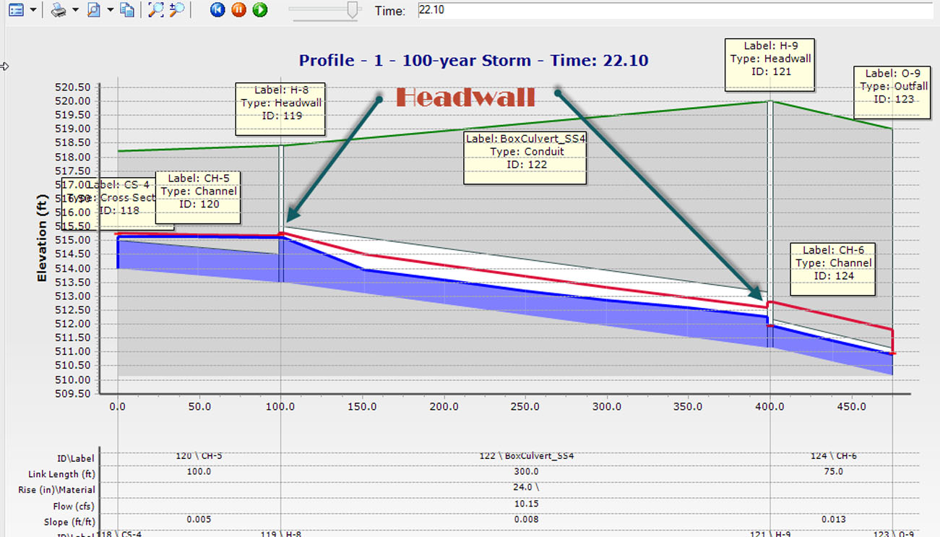Click the chart options icon
Viewport: 940px width, 537px height.
coord(15,10)
